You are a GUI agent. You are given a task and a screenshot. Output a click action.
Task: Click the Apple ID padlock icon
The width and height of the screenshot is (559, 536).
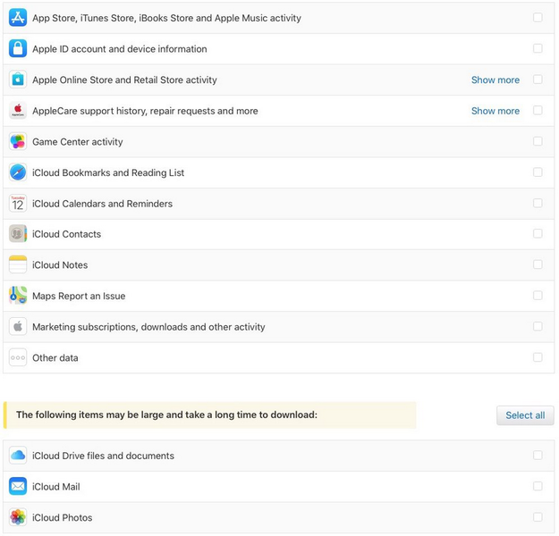tap(18, 48)
